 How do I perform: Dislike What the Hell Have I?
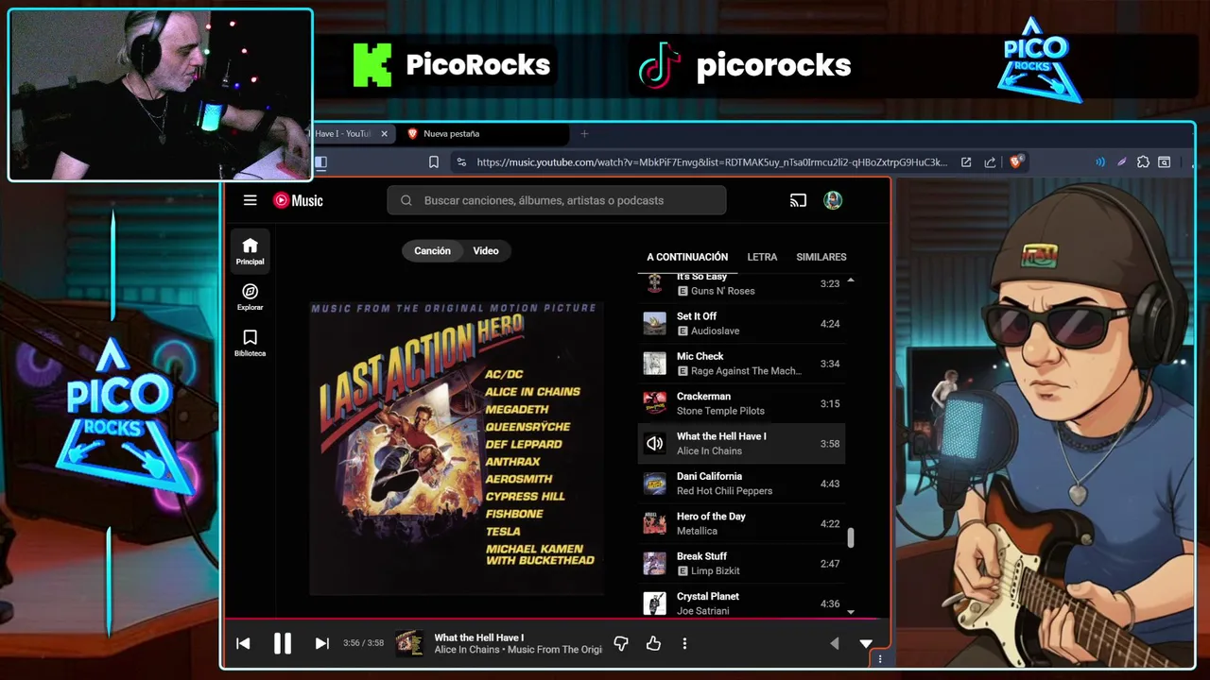(x=621, y=643)
